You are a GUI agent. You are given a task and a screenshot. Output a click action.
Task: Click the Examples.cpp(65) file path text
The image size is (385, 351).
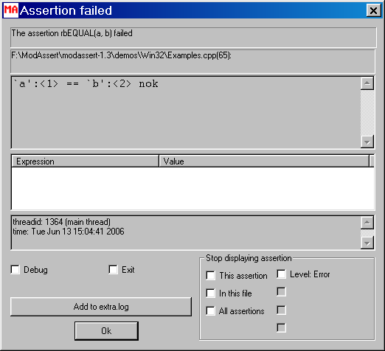(x=122, y=55)
